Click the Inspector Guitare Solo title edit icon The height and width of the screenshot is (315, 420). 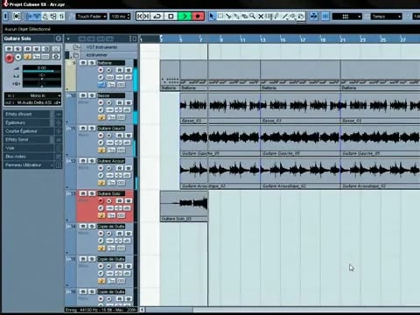point(59,38)
